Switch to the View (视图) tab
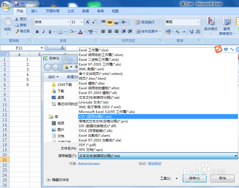 [115, 11]
